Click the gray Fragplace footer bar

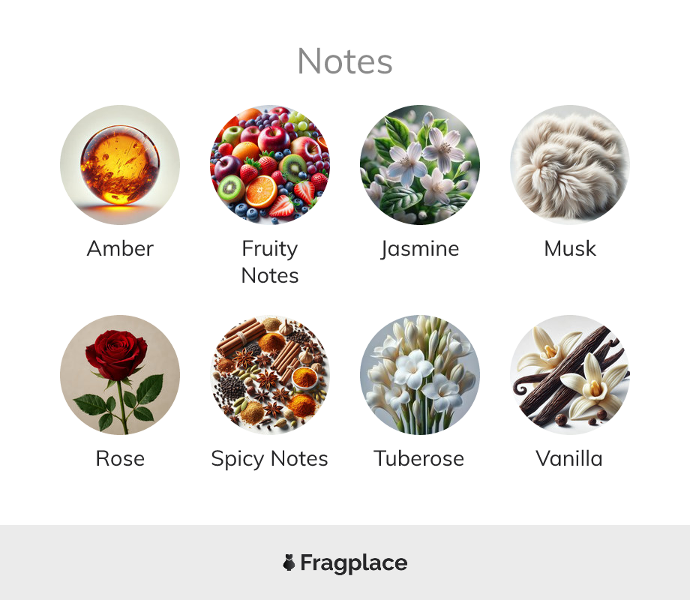click(345, 562)
